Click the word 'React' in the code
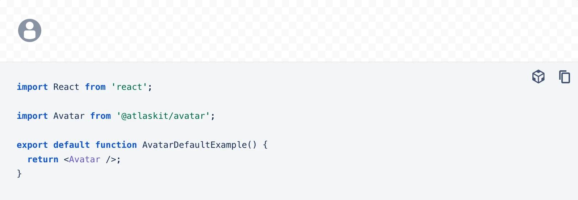 click(x=66, y=87)
